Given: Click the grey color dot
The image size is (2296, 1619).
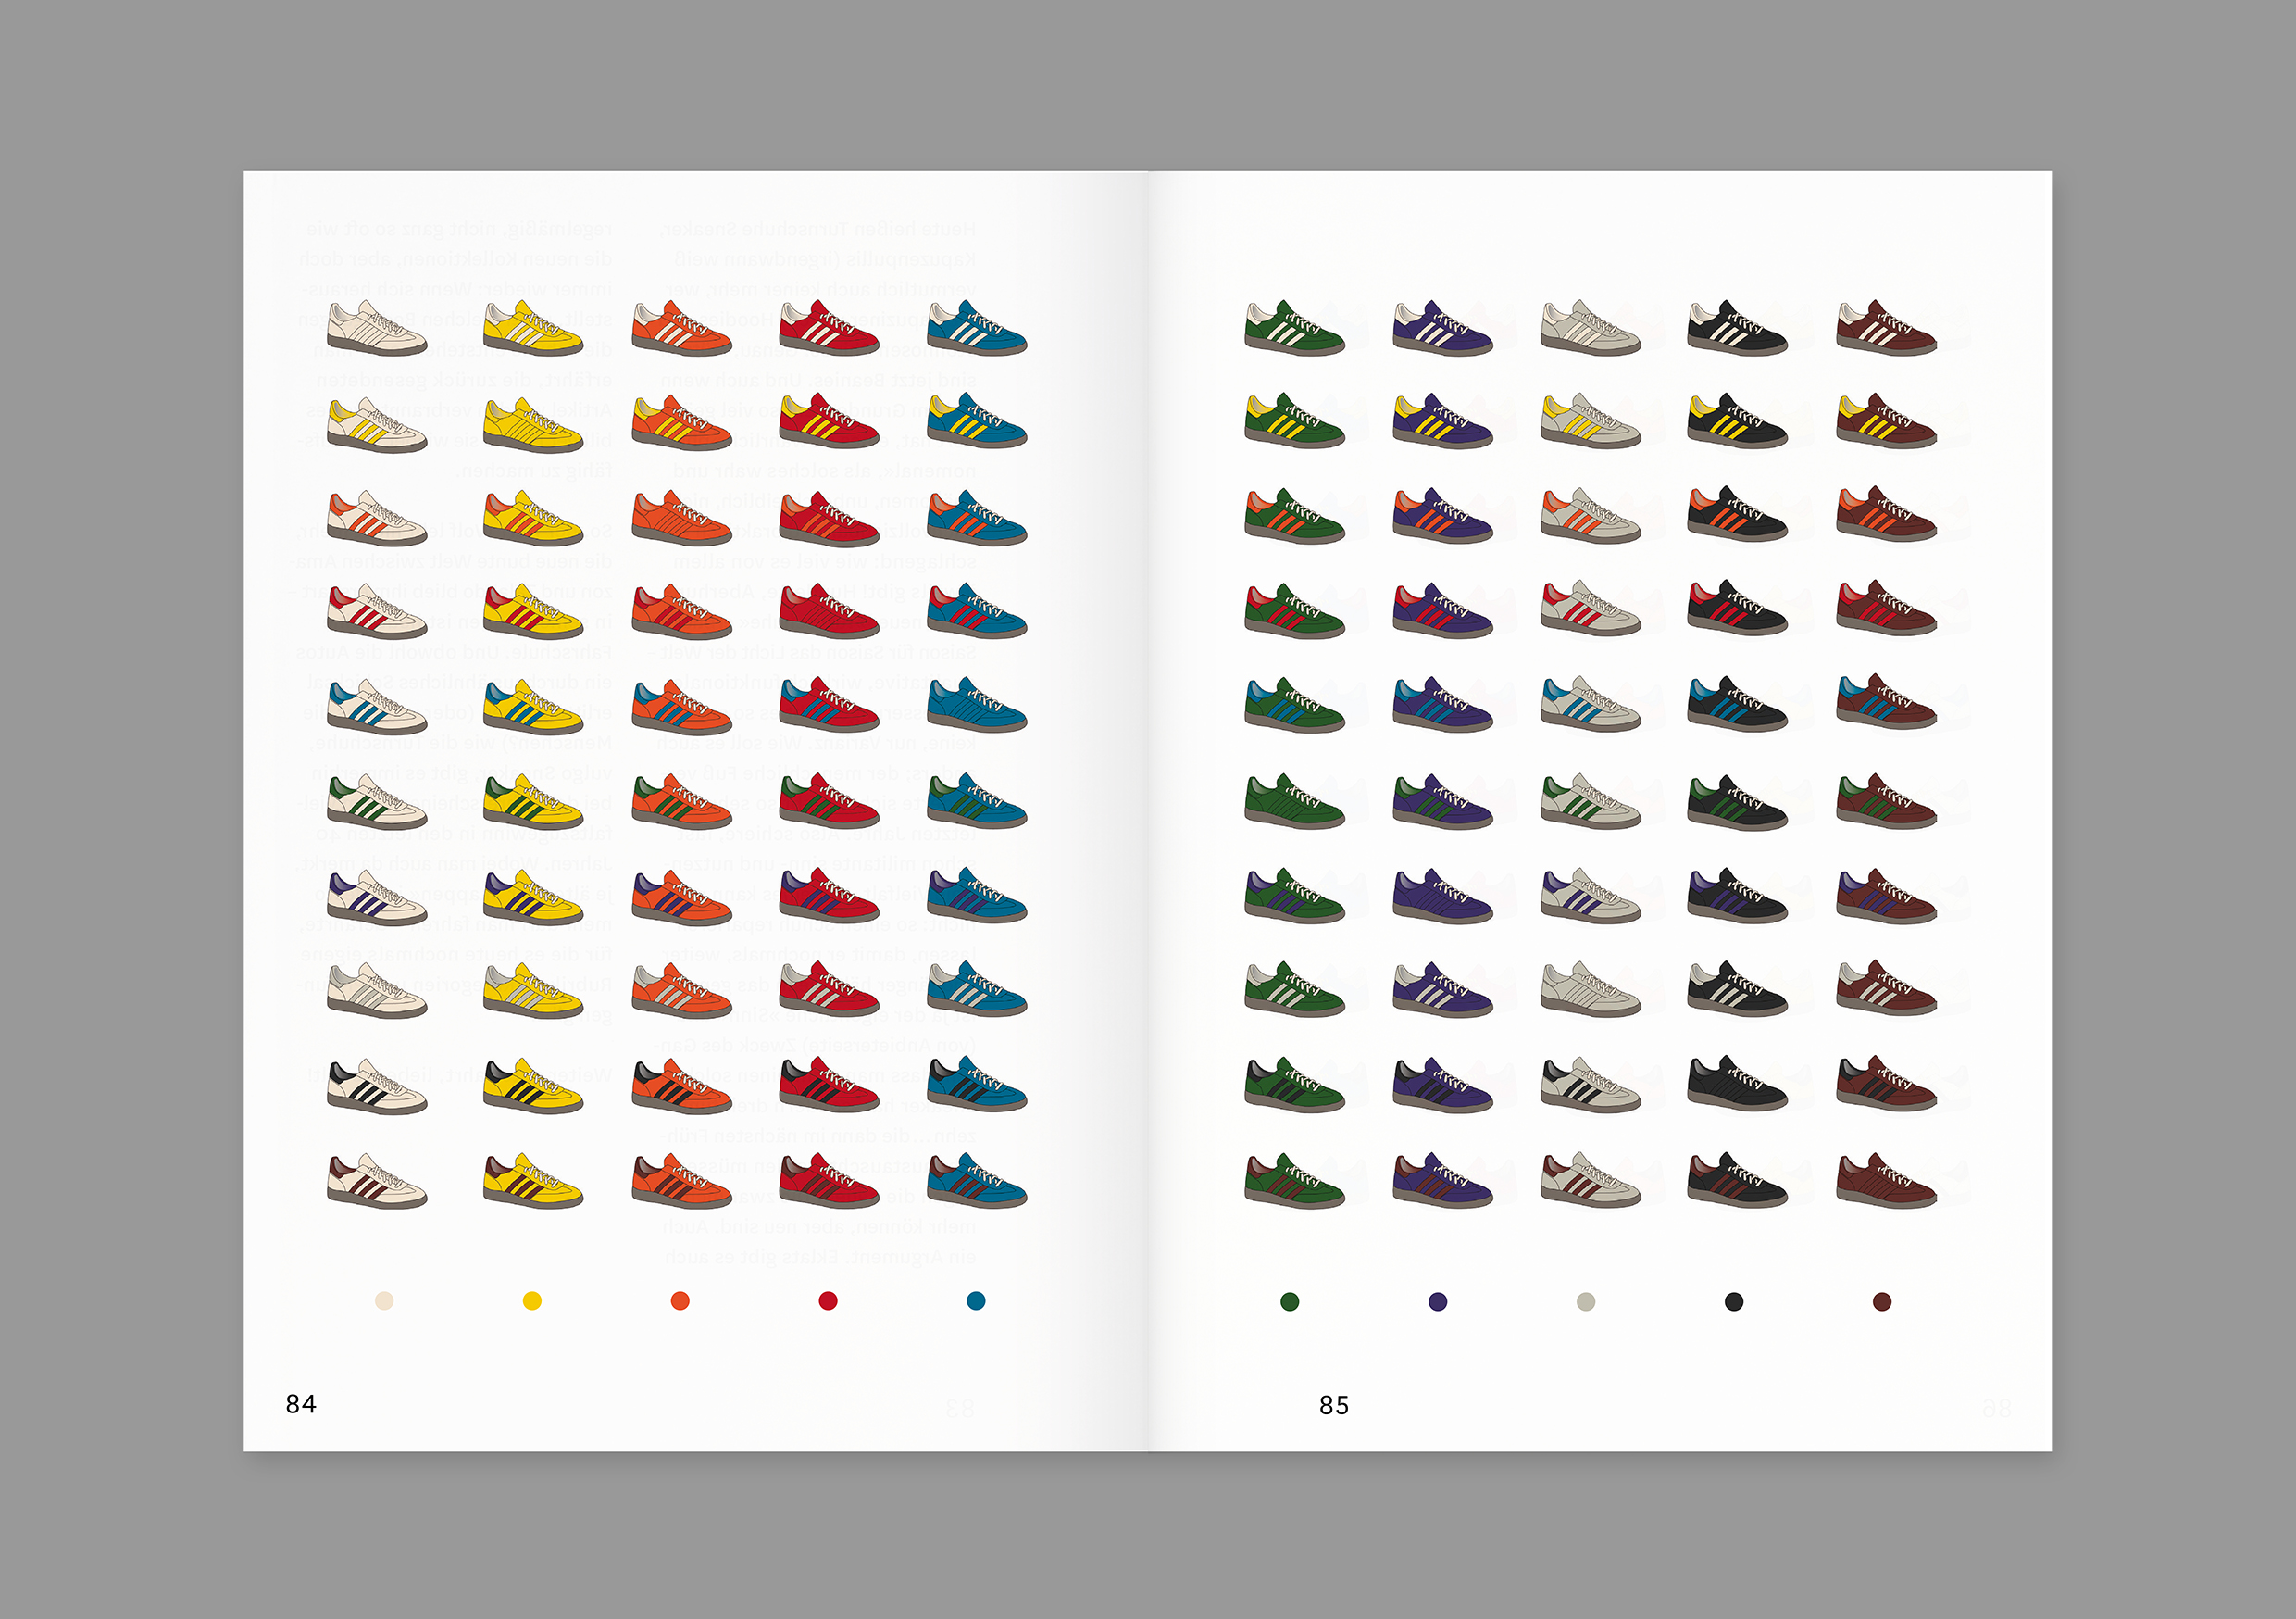Looking at the screenshot, I should 1586,1302.
